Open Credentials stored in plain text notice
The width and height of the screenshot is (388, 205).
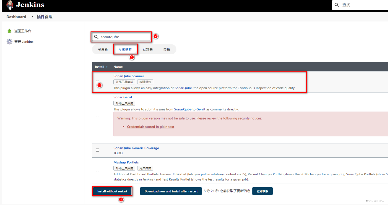click(x=151, y=127)
